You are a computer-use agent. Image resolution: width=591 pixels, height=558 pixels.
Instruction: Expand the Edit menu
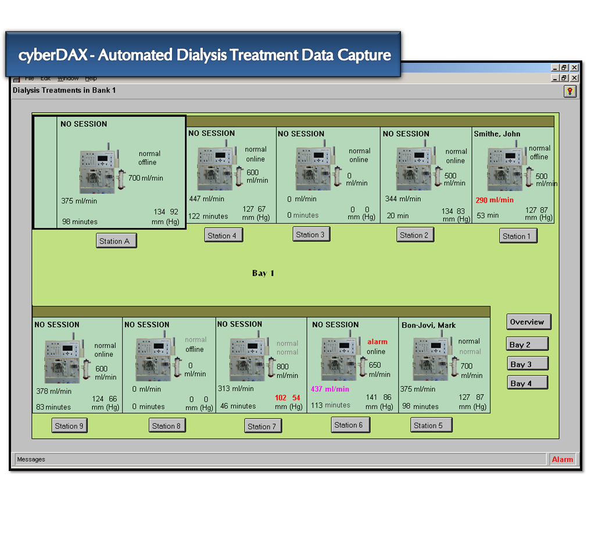46,78
